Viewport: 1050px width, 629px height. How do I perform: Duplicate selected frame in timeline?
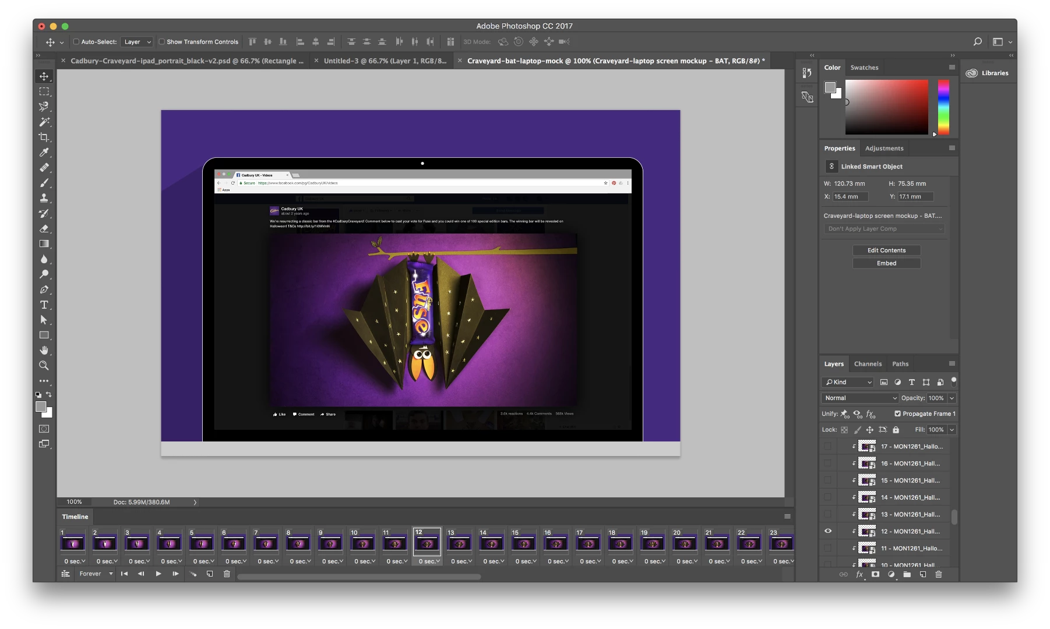210,574
